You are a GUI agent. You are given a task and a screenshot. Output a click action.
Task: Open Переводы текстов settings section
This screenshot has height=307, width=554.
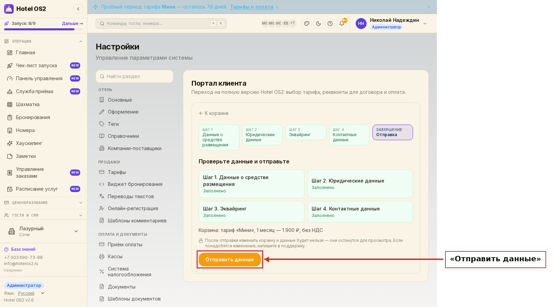coord(134,196)
